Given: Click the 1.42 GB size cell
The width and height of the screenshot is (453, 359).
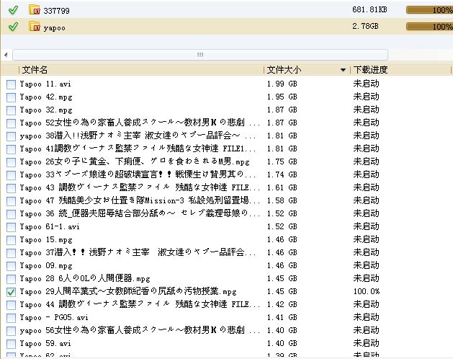Looking at the screenshot, I should click(x=282, y=304).
